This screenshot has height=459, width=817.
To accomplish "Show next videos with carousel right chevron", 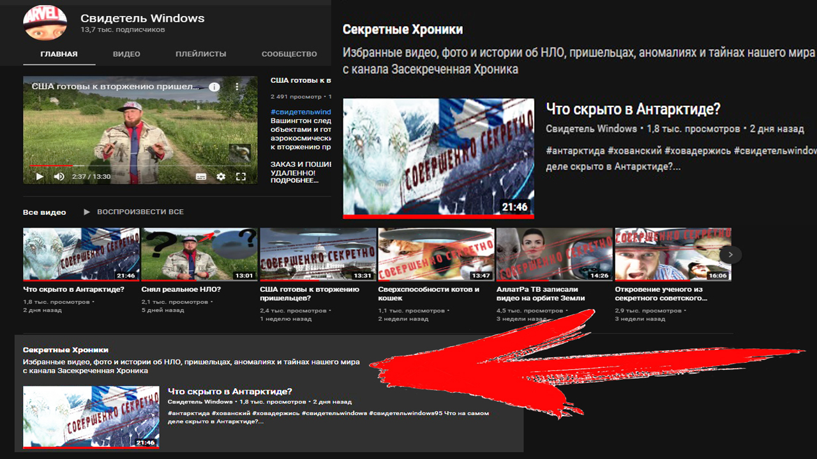I will 731,255.
